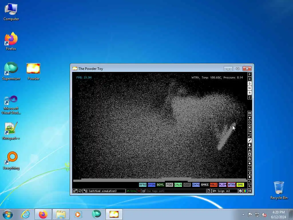
Task: Open the Notepad++ desktop shortcut
Action: 11,131
